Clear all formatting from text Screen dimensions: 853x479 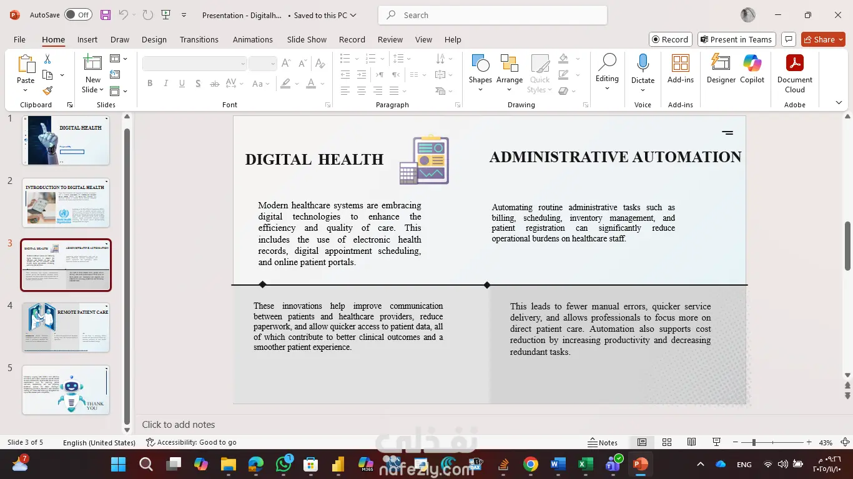pos(320,64)
